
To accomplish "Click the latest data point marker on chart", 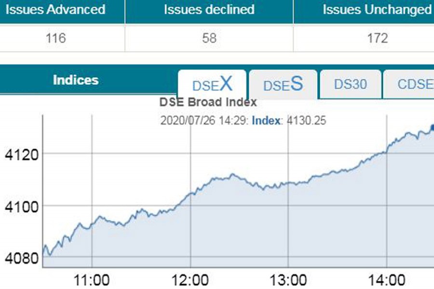I will pos(432,128).
